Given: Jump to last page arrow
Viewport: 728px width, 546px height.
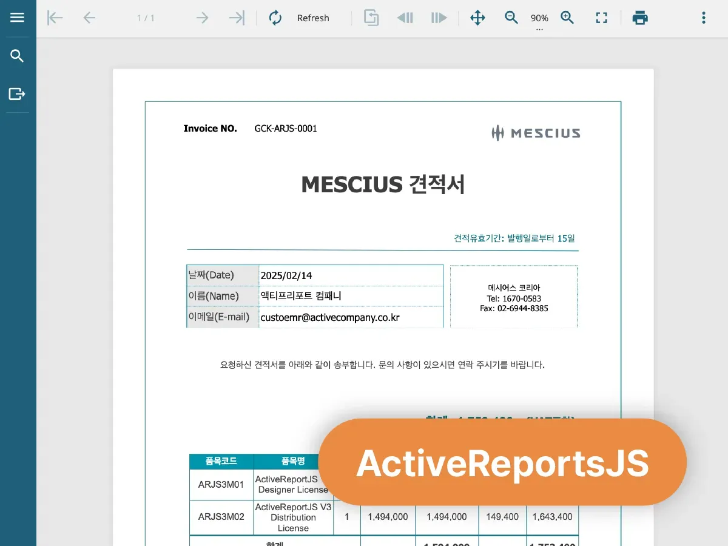Looking at the screenshot, I should pos(237,18).
